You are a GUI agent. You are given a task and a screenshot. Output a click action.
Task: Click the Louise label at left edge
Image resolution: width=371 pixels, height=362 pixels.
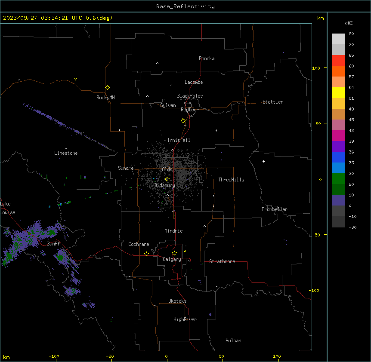[8, 212]
